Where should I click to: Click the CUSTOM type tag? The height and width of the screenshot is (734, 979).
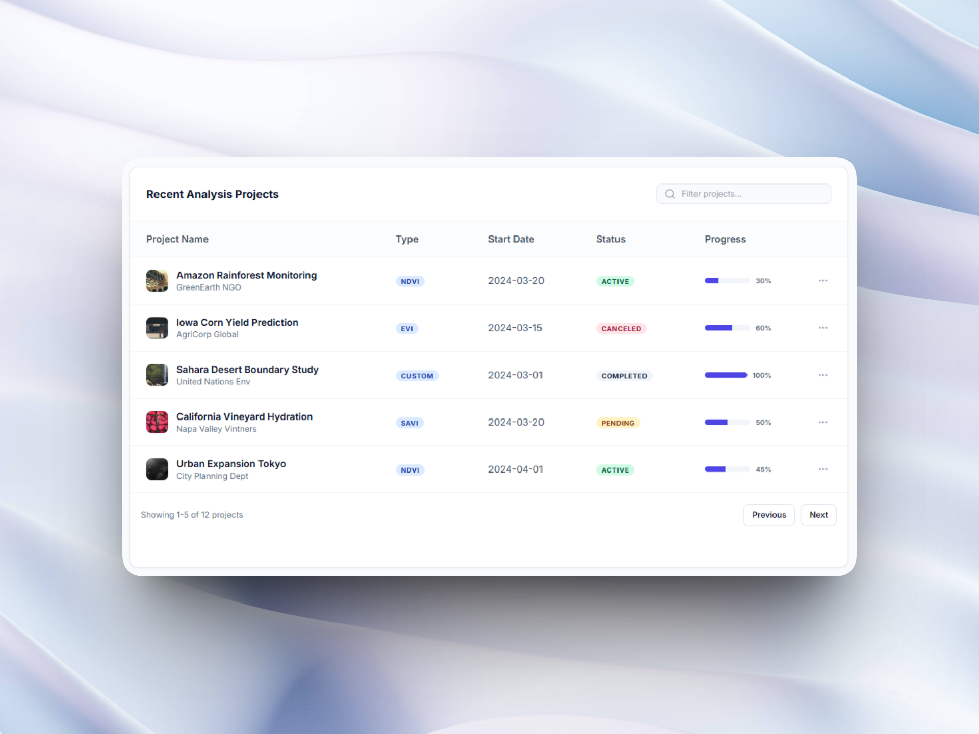click(417, 376)
